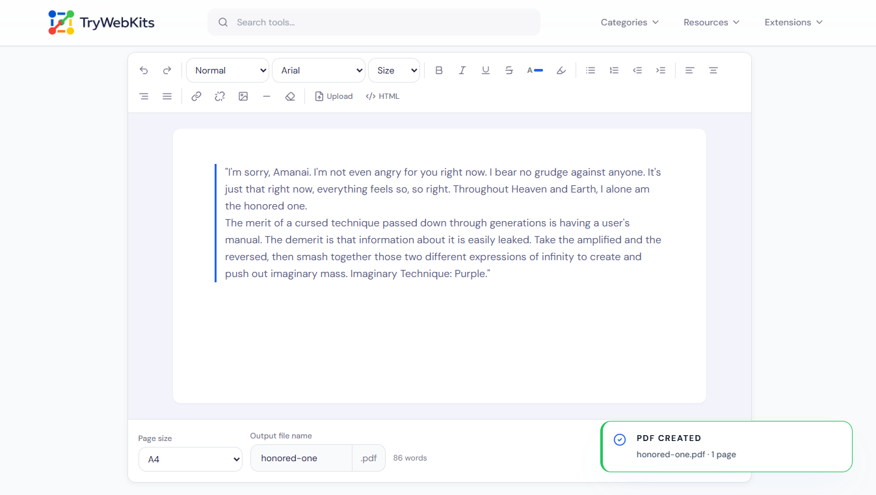Image resolution: width=876 pixels, height=495 pixels.
Task: Increase indent icon
Action: [661, 70]
